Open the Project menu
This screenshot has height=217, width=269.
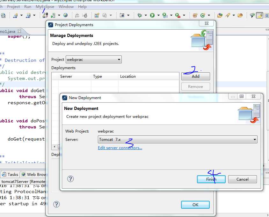pyautogui.click(x=13, y=7)
